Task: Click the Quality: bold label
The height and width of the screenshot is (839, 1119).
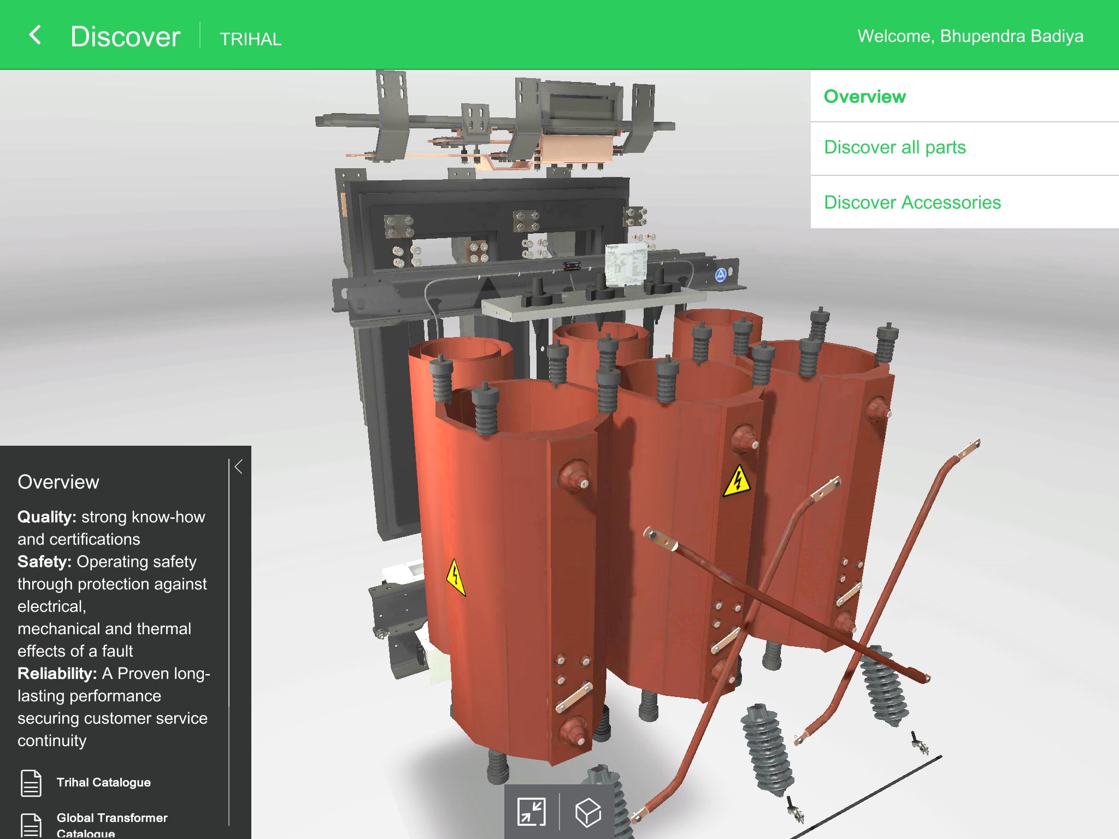Action: (x=47, y=517)
